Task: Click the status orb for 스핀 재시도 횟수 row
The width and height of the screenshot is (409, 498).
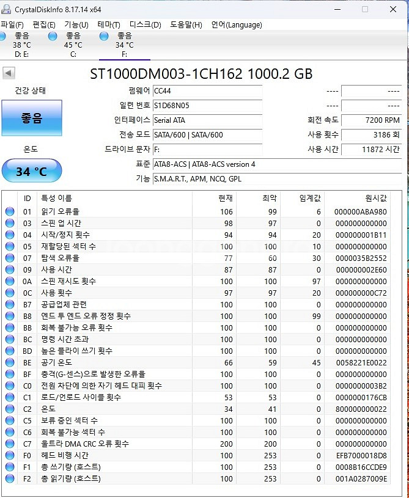Action: pos(10,281)
